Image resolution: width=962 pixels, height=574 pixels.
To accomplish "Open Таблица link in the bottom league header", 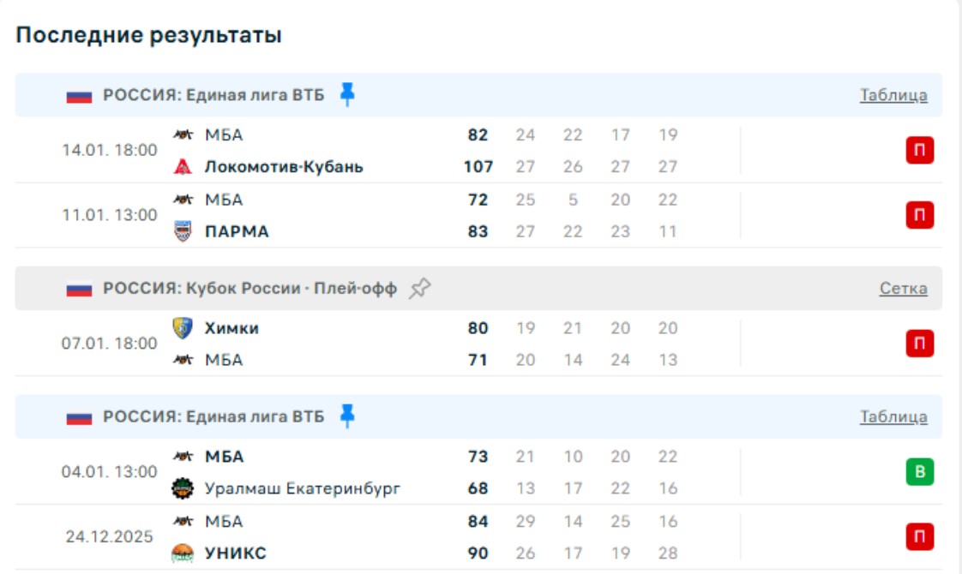I will 893,417.
